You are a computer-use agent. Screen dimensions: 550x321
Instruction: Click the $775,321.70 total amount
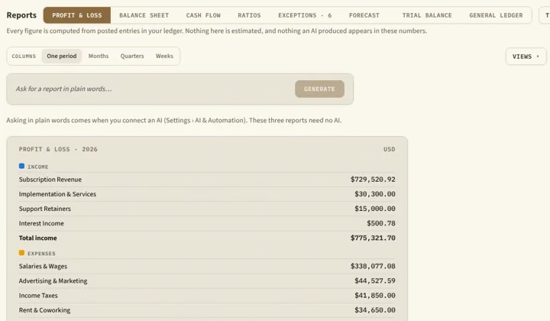pos(373,238)
